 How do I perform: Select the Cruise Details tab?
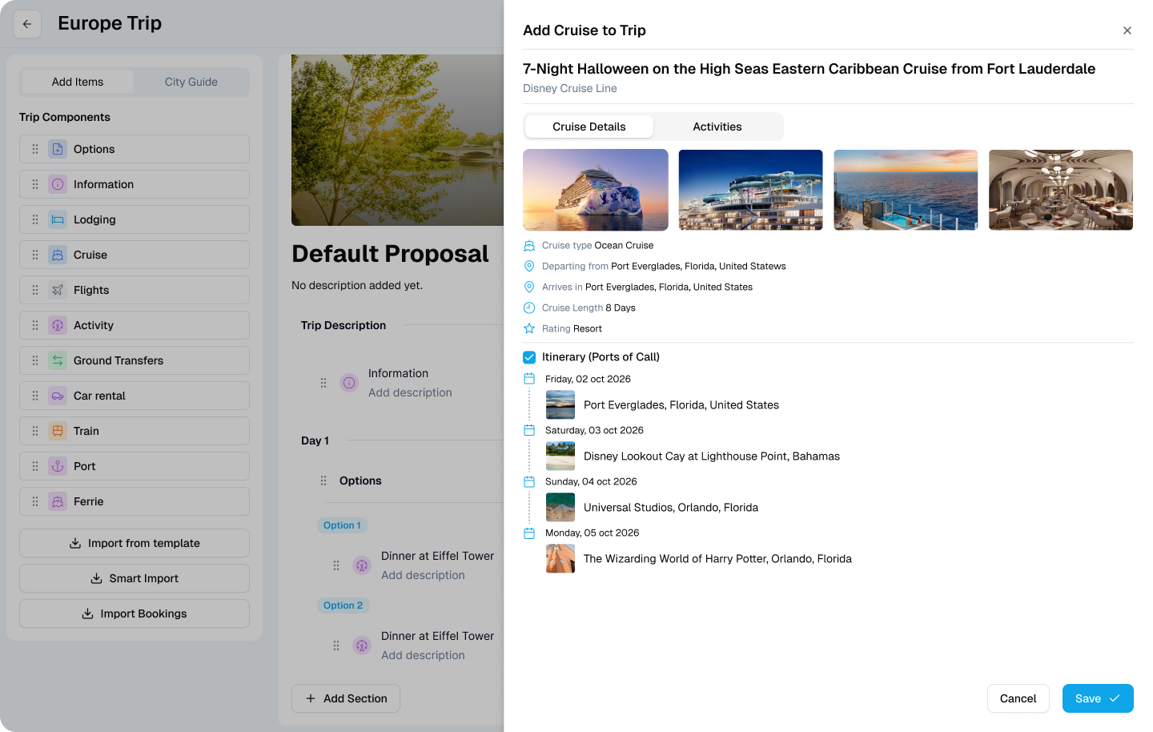[x=589, y=127]
